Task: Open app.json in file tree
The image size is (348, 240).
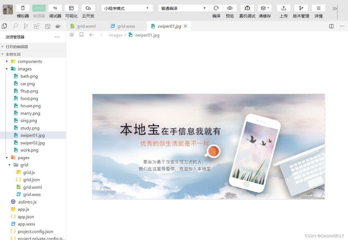Action: 33,217
